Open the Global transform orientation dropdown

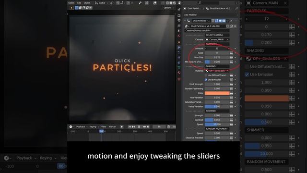[x=102, y=3]
